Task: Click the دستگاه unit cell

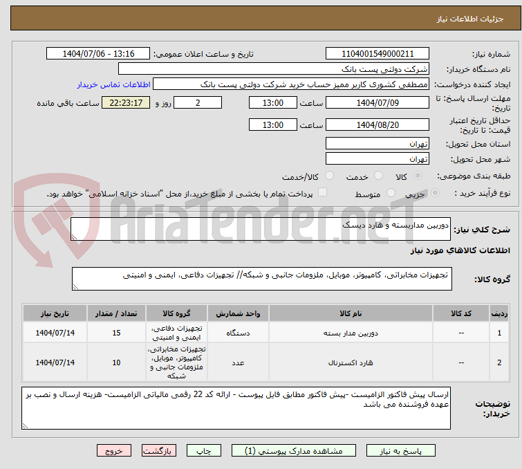Action: point(238,333)
